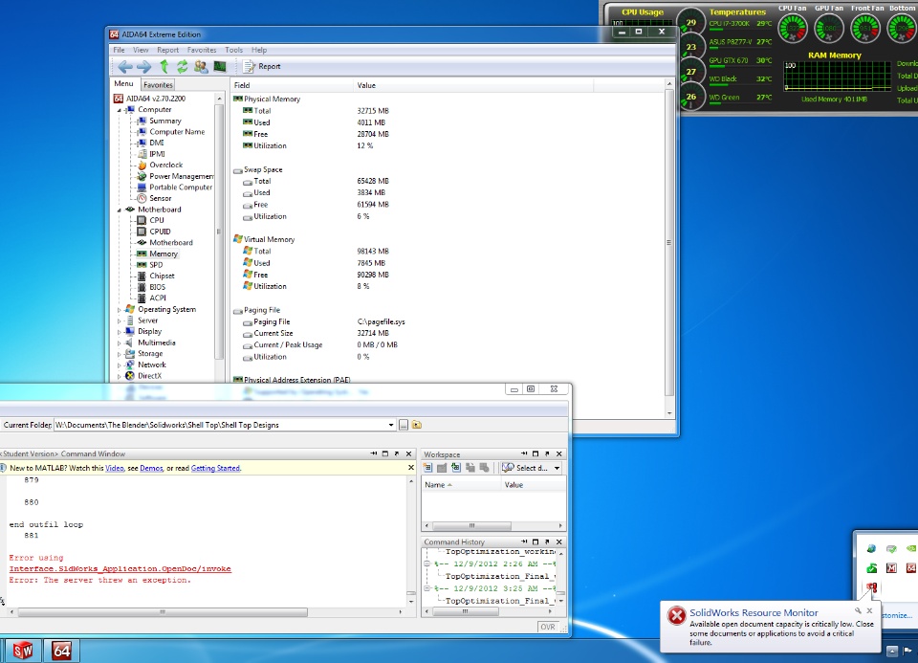Open the Tools menu in AIDA64
The image size is (918, 663).
[x=233, y=50]
